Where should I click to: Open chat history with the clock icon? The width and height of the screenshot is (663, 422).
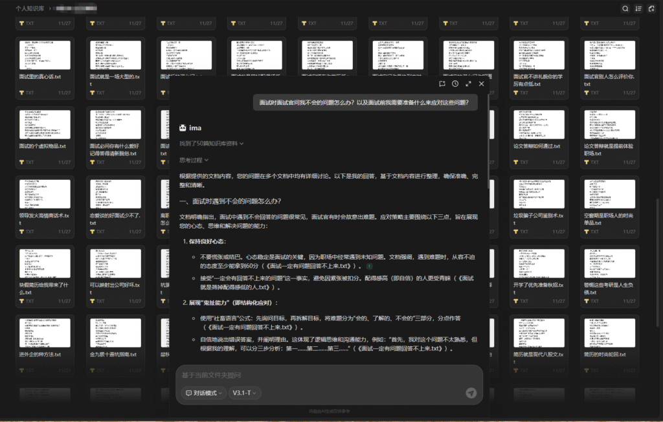click(x=455, y=83)
